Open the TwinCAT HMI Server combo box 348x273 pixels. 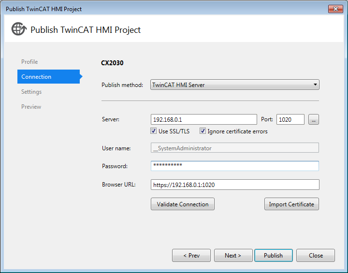(234, 85)
